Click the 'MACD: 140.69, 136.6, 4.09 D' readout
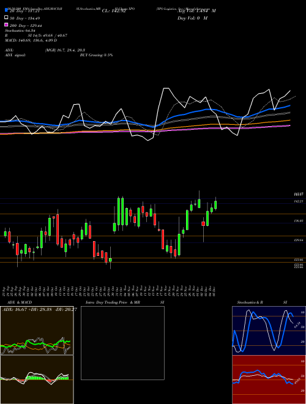 coord(31,40)
